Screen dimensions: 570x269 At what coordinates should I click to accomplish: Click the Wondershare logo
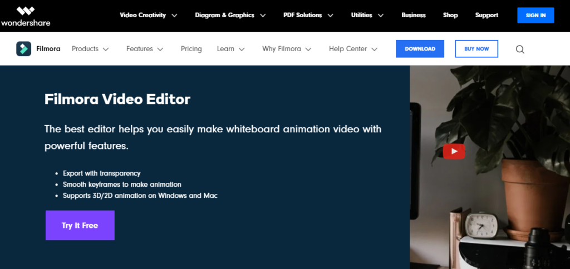pyautogui.click(x=26, y=16)
